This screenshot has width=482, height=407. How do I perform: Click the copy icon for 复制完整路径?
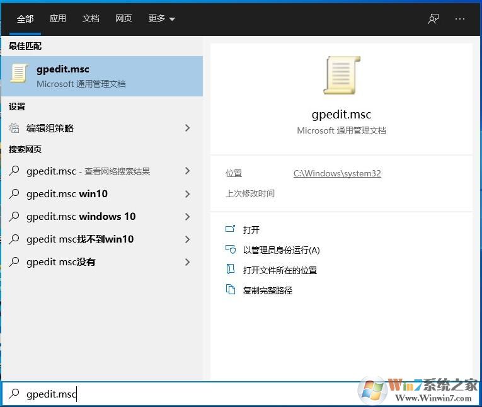(230, 289)
